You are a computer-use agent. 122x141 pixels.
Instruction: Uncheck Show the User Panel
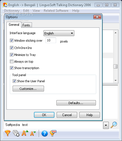tap(14, 81)
